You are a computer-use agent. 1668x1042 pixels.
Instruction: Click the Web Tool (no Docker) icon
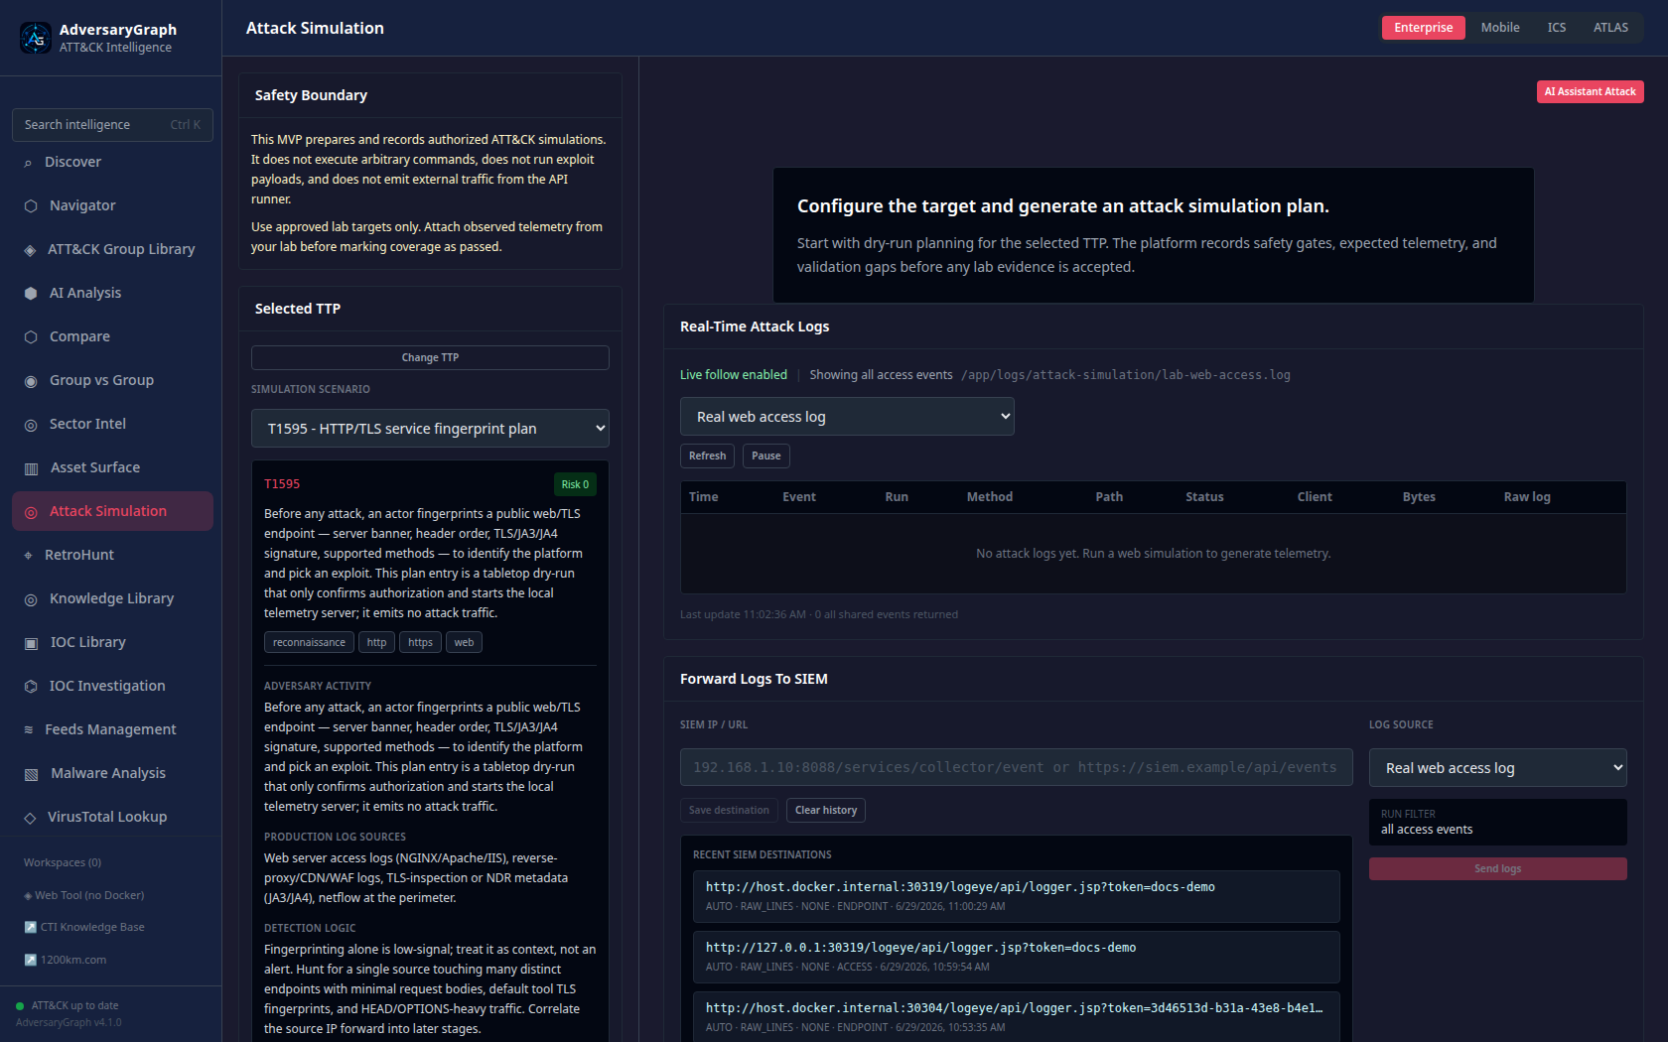click(28, 896)
